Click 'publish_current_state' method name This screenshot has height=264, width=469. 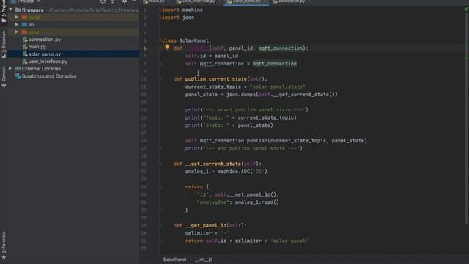coord(216,79)
